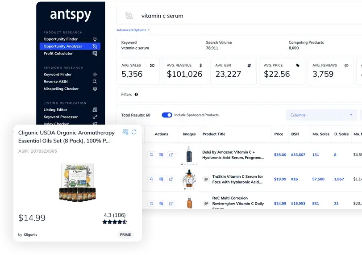Click the Avg. Reviews comment icon

[346, 66]
